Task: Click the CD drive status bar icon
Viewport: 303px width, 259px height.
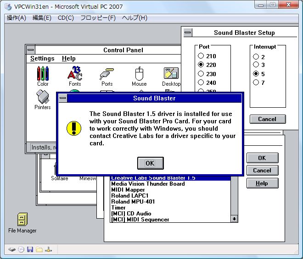Action: point(21,249)
